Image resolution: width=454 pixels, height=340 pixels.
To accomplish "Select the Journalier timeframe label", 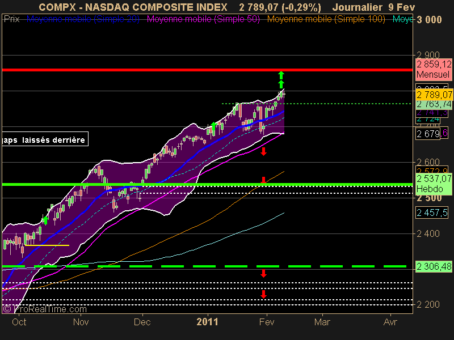I will pos(358,7).
